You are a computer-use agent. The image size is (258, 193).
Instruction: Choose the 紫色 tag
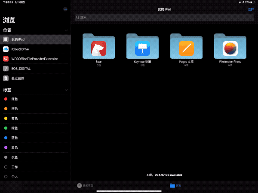(14, 148)
